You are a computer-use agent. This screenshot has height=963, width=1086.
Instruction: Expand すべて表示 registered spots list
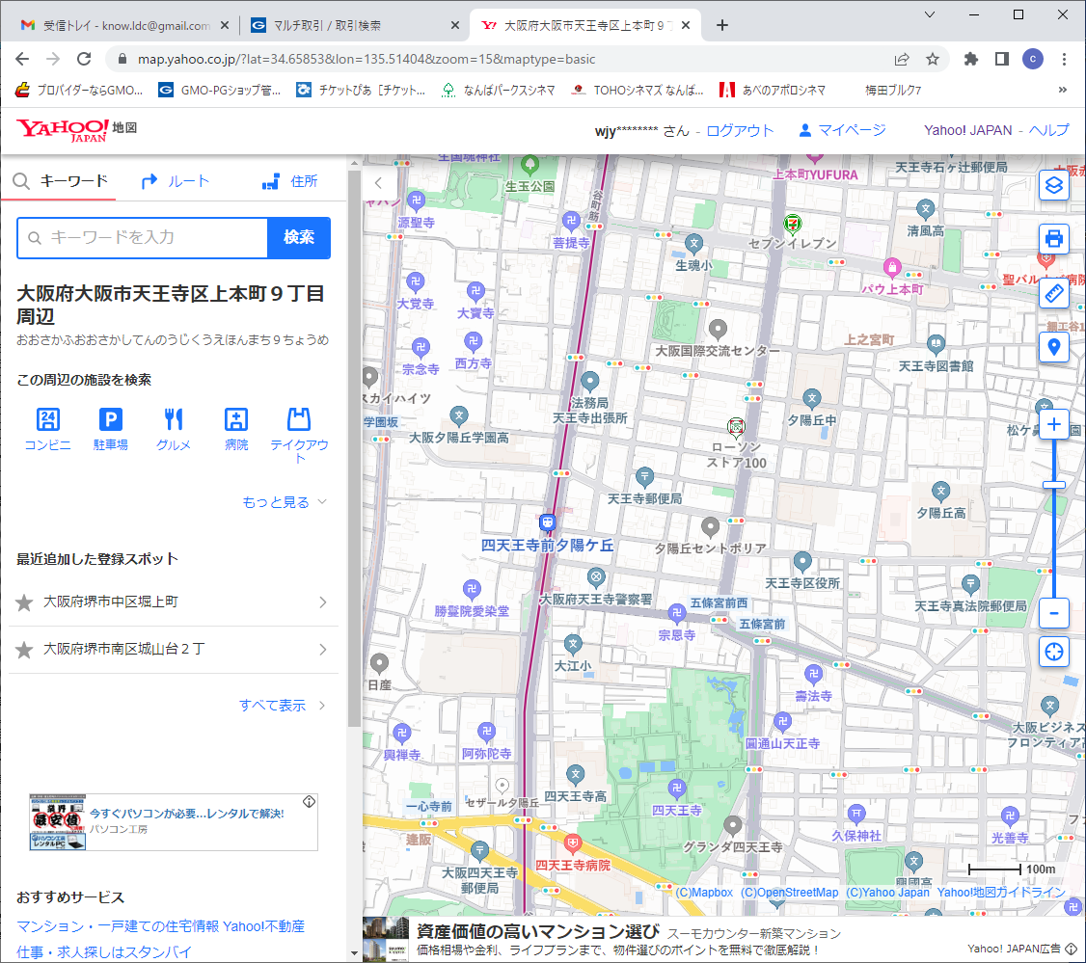(282, 706)
